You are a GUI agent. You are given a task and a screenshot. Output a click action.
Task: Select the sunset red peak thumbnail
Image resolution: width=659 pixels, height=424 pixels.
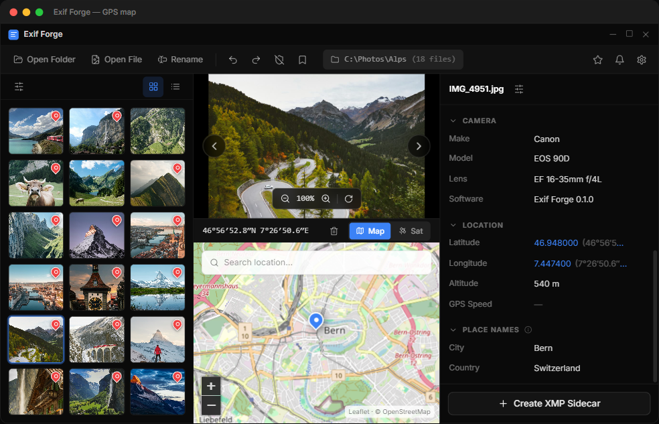pyautogui.click(x=157, y=391)
